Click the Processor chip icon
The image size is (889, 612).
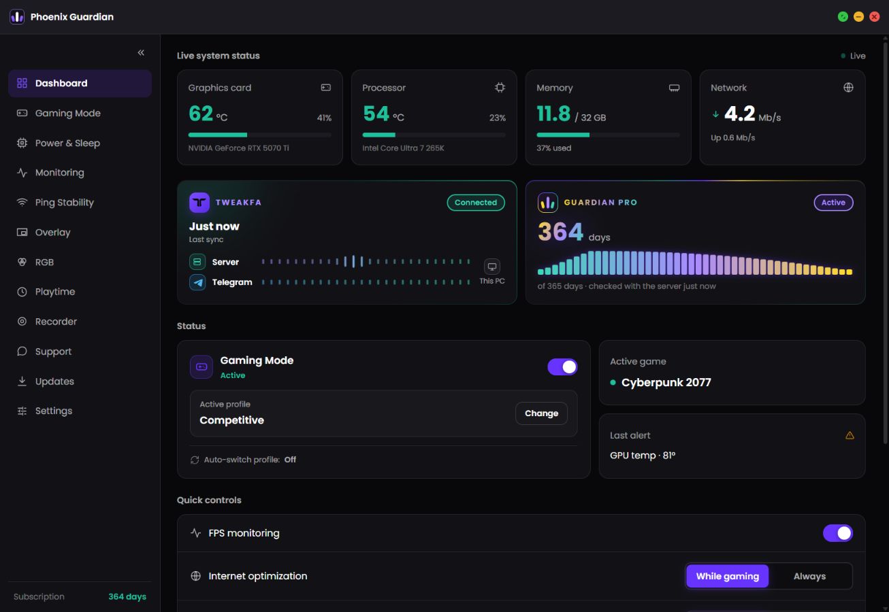click(500, 87)
